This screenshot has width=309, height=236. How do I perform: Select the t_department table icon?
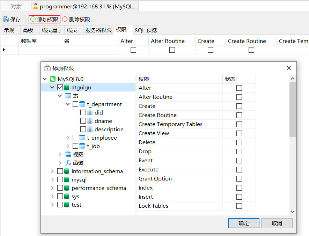(82, 104)
